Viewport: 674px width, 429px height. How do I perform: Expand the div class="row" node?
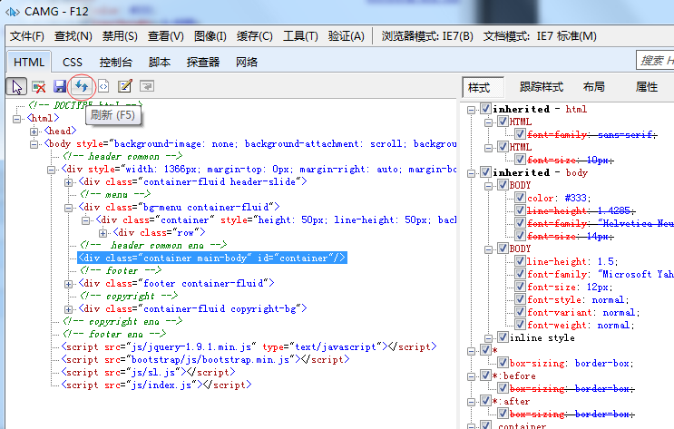(103, 233)
